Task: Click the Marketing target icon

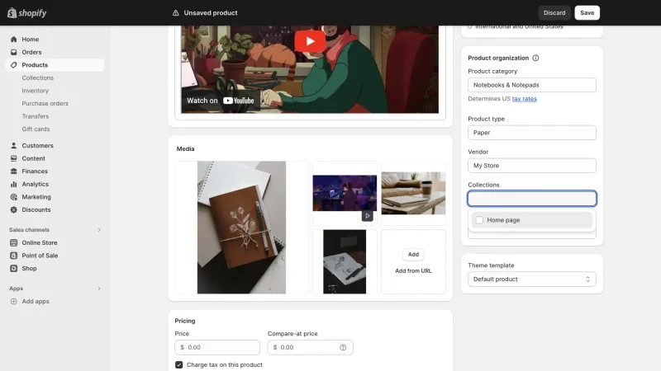Action: click(13, 197)
